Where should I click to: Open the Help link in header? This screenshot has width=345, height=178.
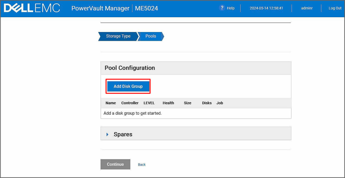pos(231,8)
